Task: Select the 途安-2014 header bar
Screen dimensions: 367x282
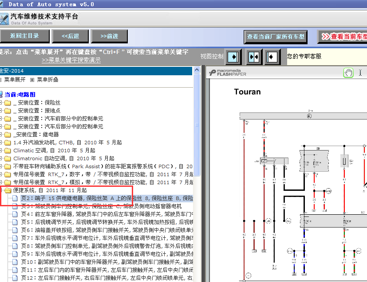Action: point(96,71)
